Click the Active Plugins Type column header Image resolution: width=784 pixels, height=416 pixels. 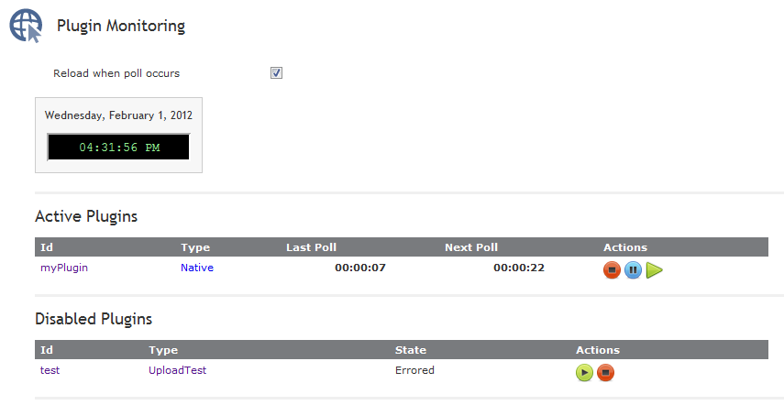[195, 247]
